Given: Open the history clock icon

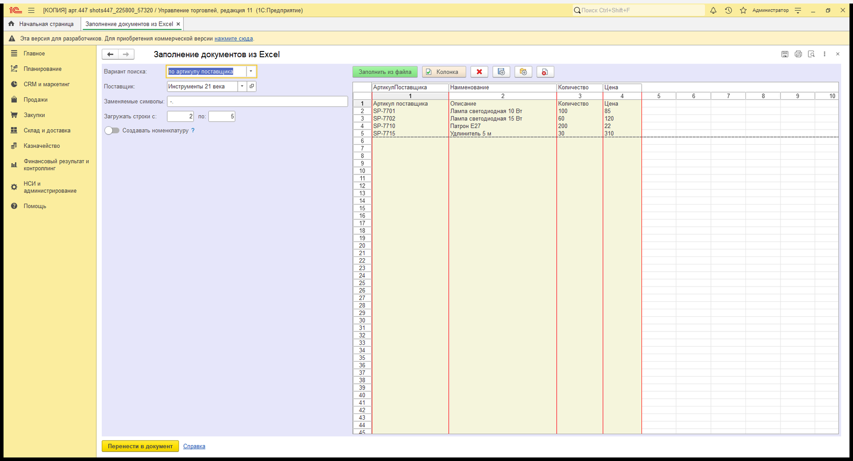Looking at the screenshot, I should click(x=728, y=10).
